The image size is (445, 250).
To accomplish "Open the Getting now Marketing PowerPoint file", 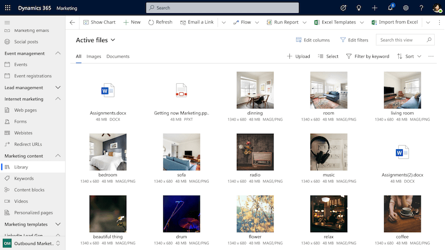I will (x=181, y=90).
